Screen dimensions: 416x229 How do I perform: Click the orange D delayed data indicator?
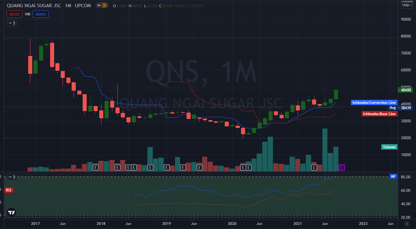(x=105, y=6)
